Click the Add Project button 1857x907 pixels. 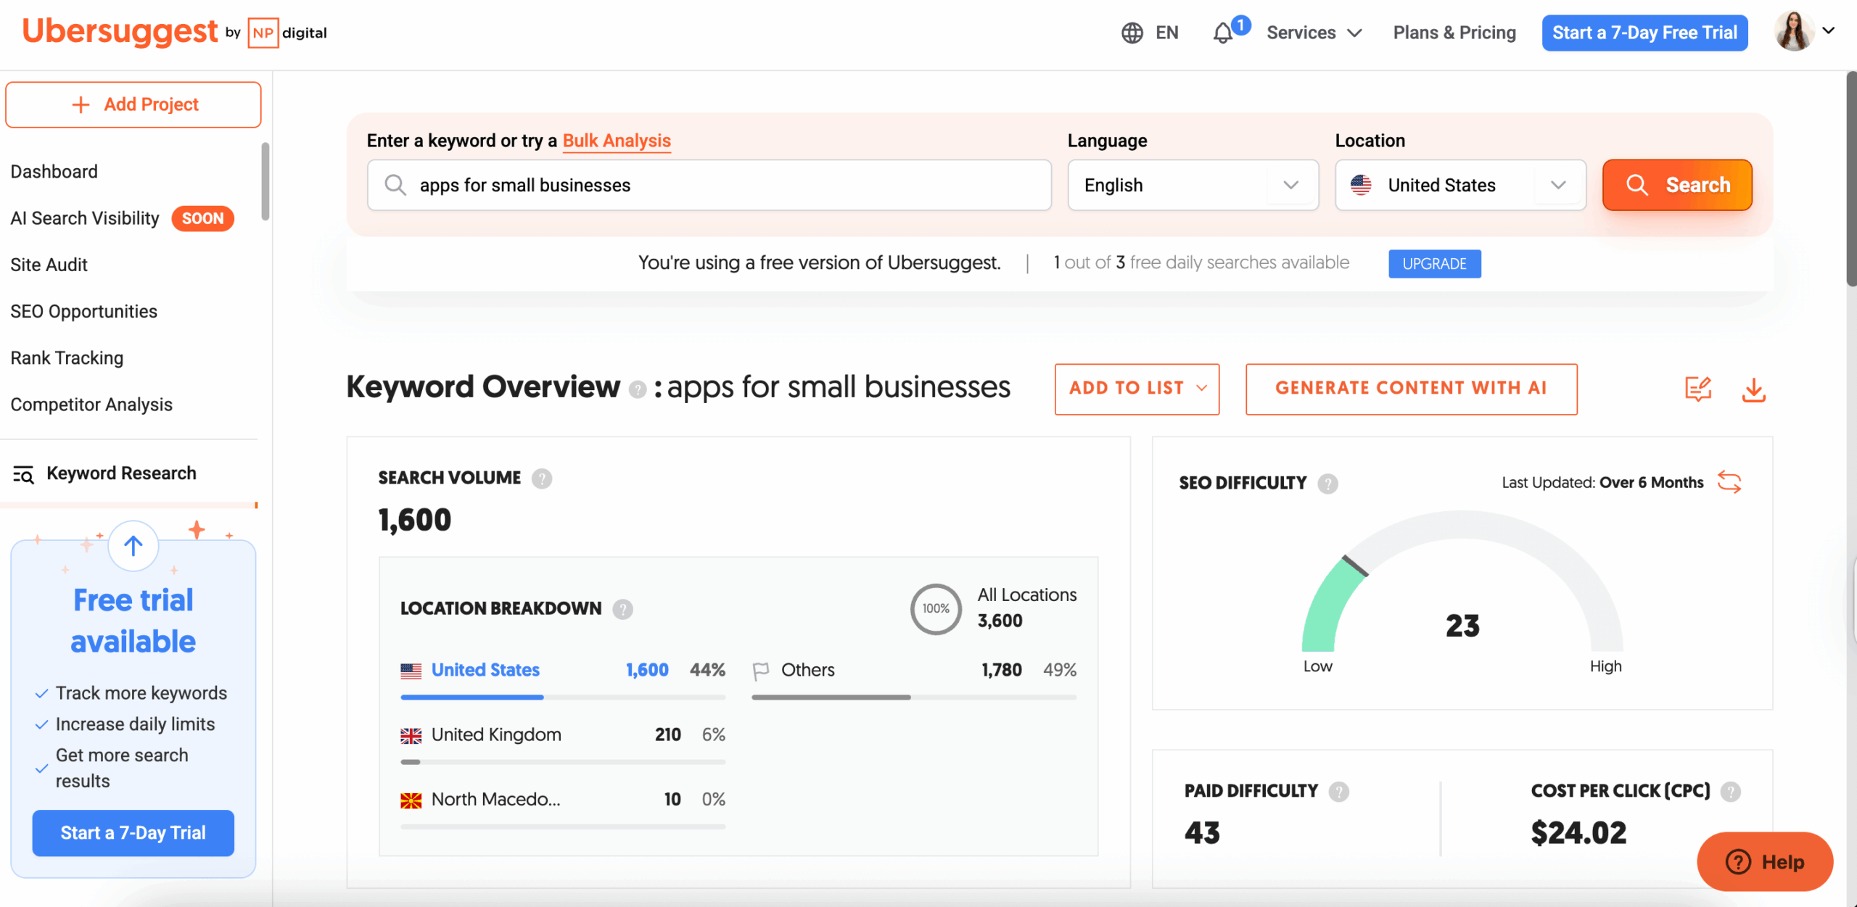click(133, 104)
